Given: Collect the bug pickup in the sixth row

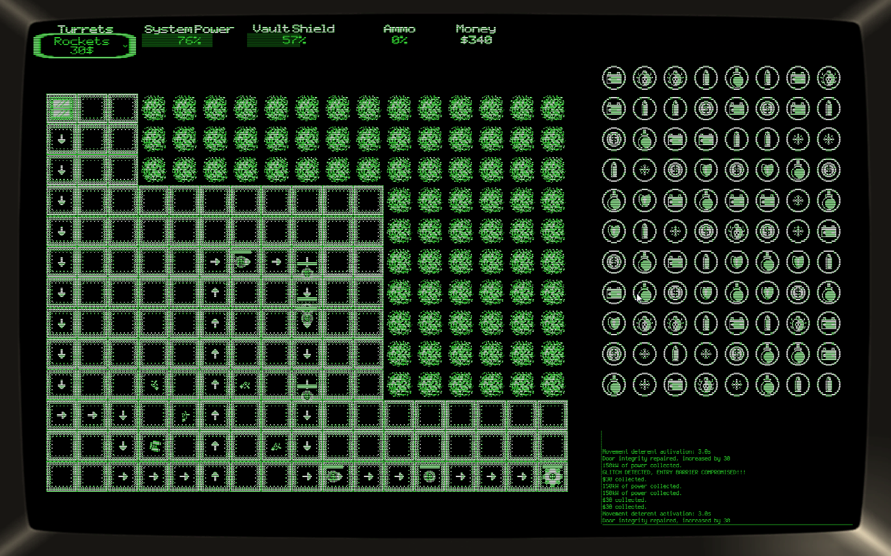Looking at the screenshot, I should pyautogui.click(x=736, y=231).
